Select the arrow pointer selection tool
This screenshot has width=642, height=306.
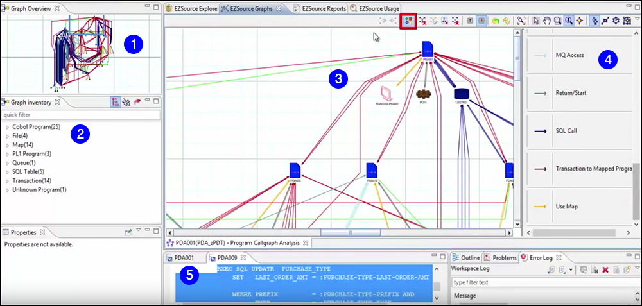pos(536,21)
